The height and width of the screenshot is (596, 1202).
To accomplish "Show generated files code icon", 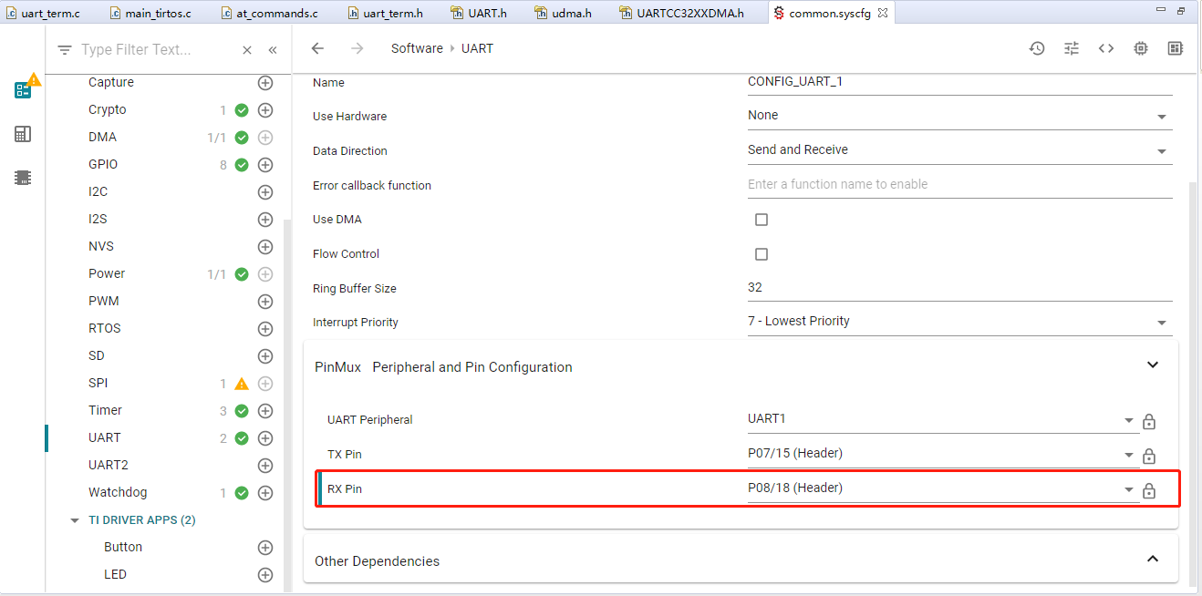I will click(x=1106, y=48).
